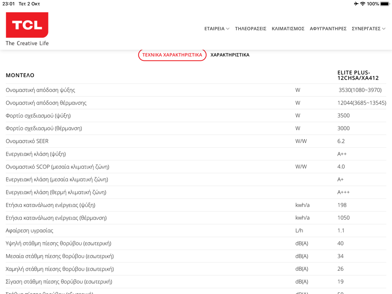Open the ΤΗΛΕΟΡΑΣΕΙΣ menu item
The image size is (392, 294).
pyautogui.click(x=250, y=29)
